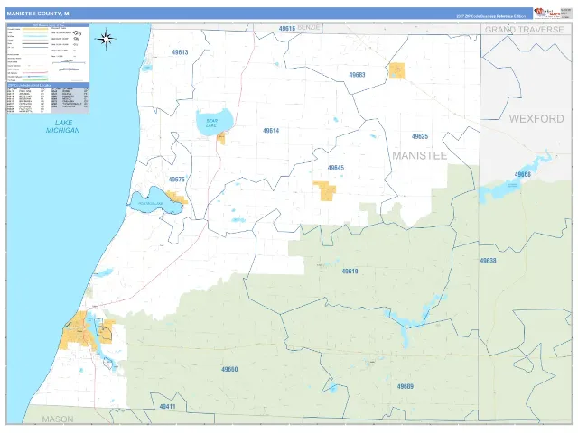The image size is (578, 433).
Task: Click the WEXFORD county label
Action: [x=536, y=118]
